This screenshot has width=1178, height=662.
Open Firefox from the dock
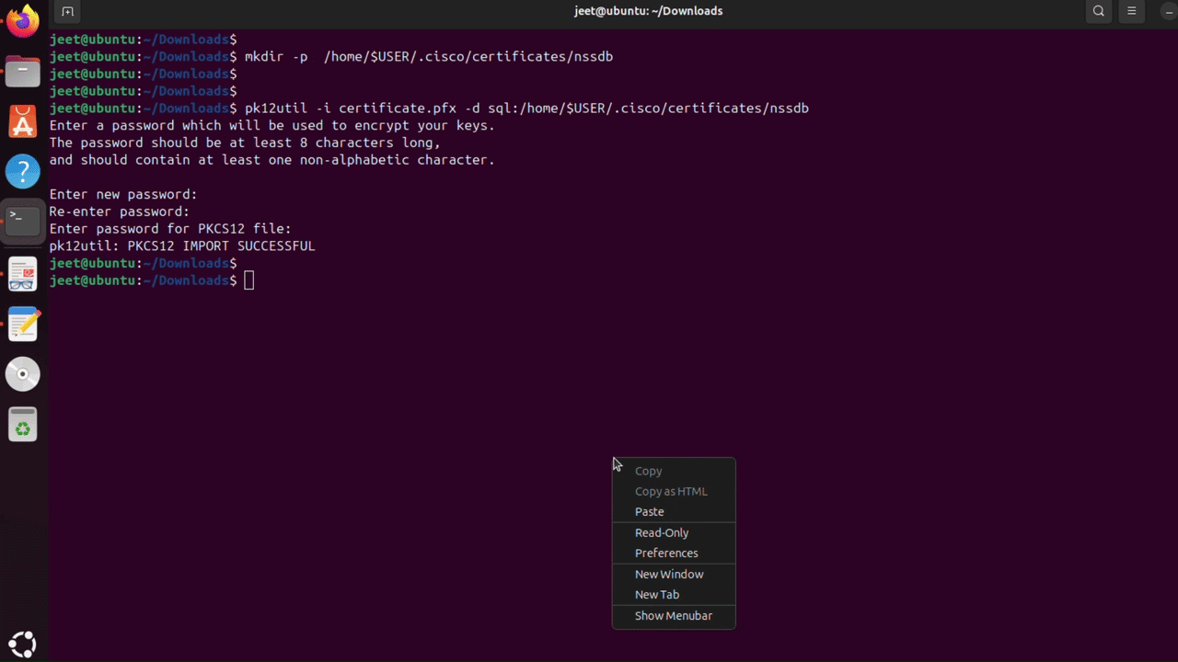23,20
